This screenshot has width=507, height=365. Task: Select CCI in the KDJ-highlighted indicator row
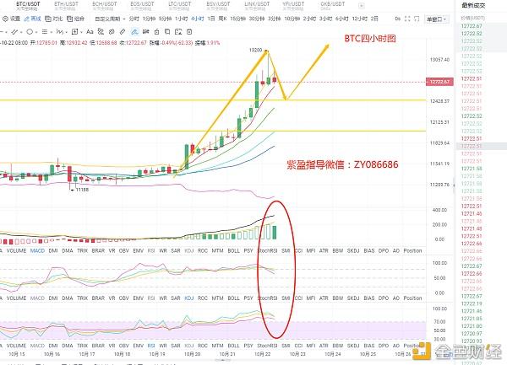[x=298, y=298]
